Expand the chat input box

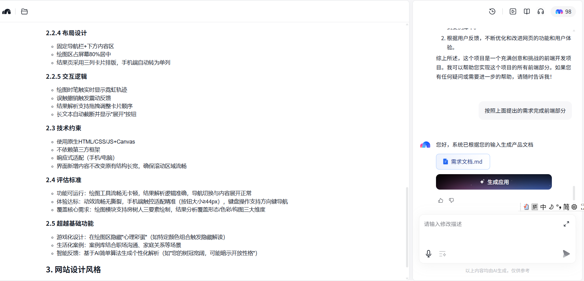click(566, 224)
